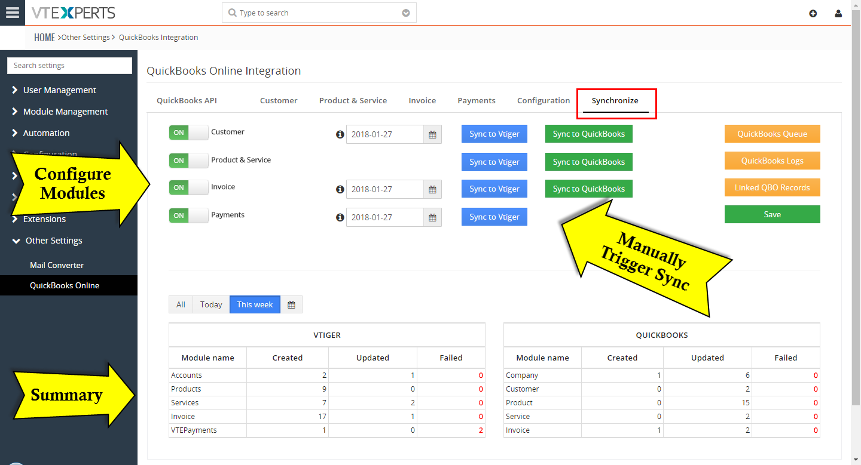Open Mail Converter settings
The image size is (861, 465).
pyautogui.click(x=57, y=265)
